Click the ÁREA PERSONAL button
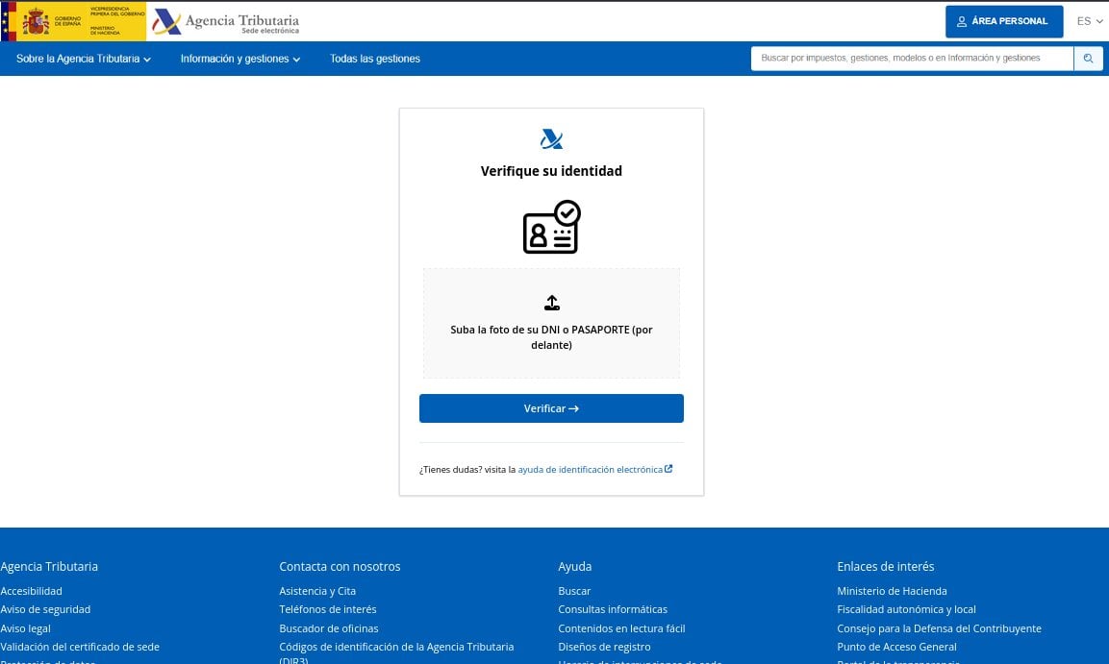Image resolution: width=1109 pixels, height=664 pixels. tap(1004, 21)
